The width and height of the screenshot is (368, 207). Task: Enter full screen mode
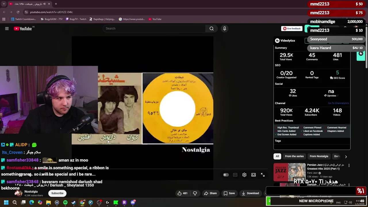click(x=263, y=175)
